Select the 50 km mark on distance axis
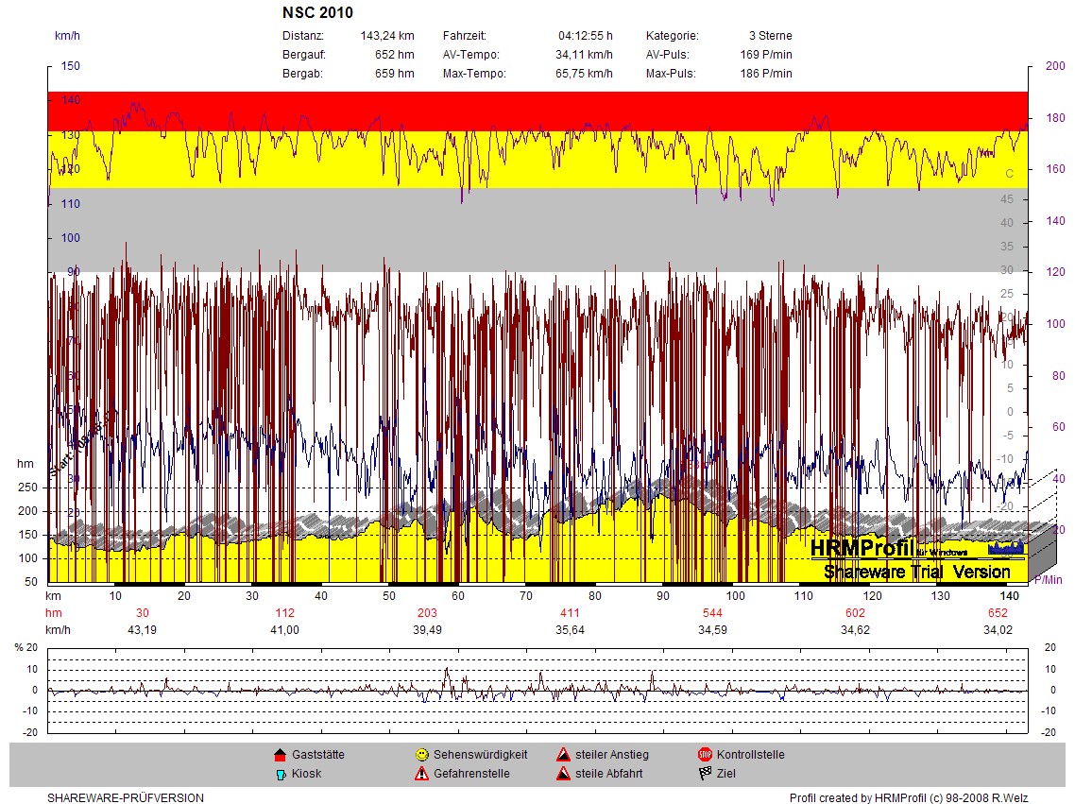 click(389, 596)
